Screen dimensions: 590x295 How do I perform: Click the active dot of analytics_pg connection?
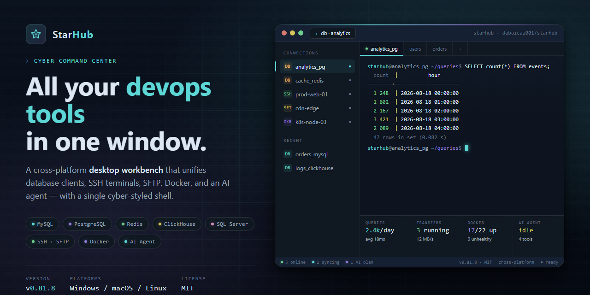[x=350, y=67]
